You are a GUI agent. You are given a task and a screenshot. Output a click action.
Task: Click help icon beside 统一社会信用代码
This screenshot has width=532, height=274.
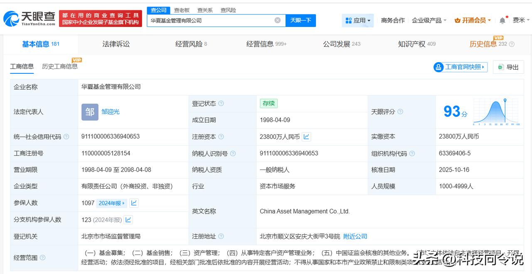click(66, 136)
